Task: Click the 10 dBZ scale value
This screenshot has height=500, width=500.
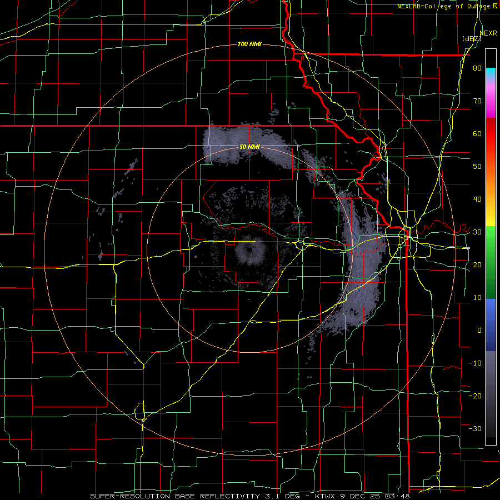Action: tap(477, 298)
